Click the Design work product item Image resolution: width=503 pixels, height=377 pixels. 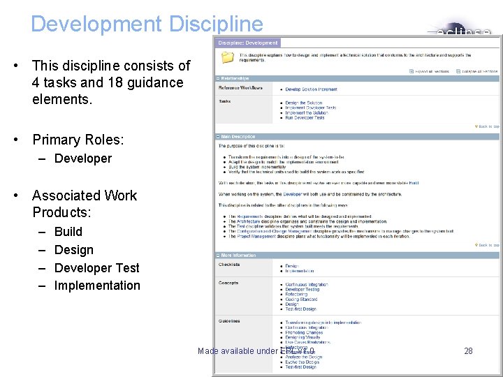tap(74, 250)
